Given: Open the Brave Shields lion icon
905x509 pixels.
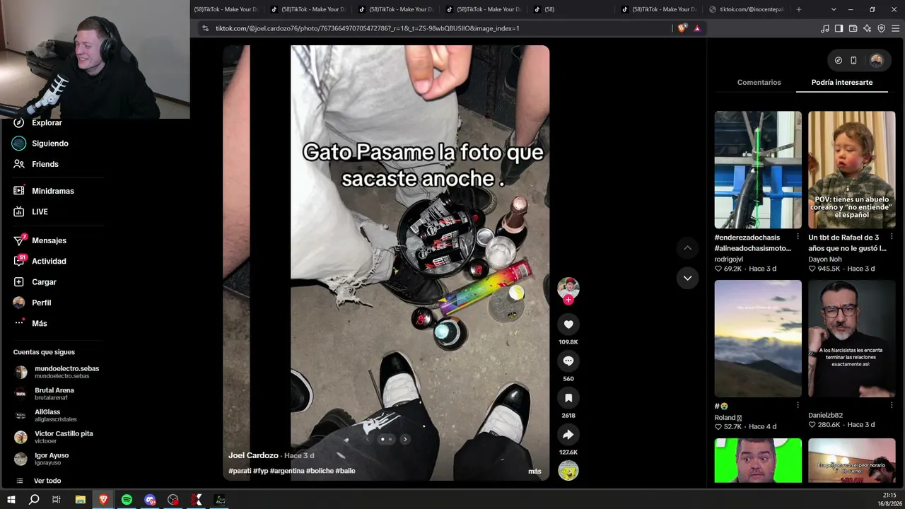Looking at the screenshot, I should click(682, 28).
